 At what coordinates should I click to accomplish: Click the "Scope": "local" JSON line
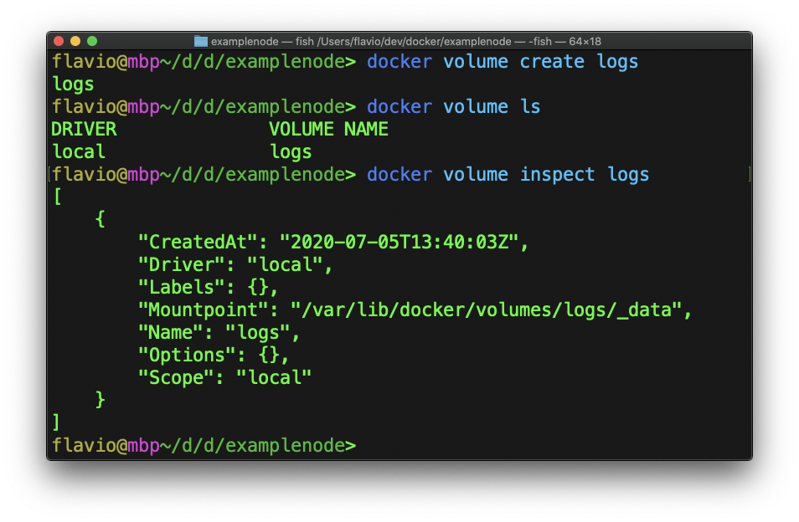[x=224, y=378]
